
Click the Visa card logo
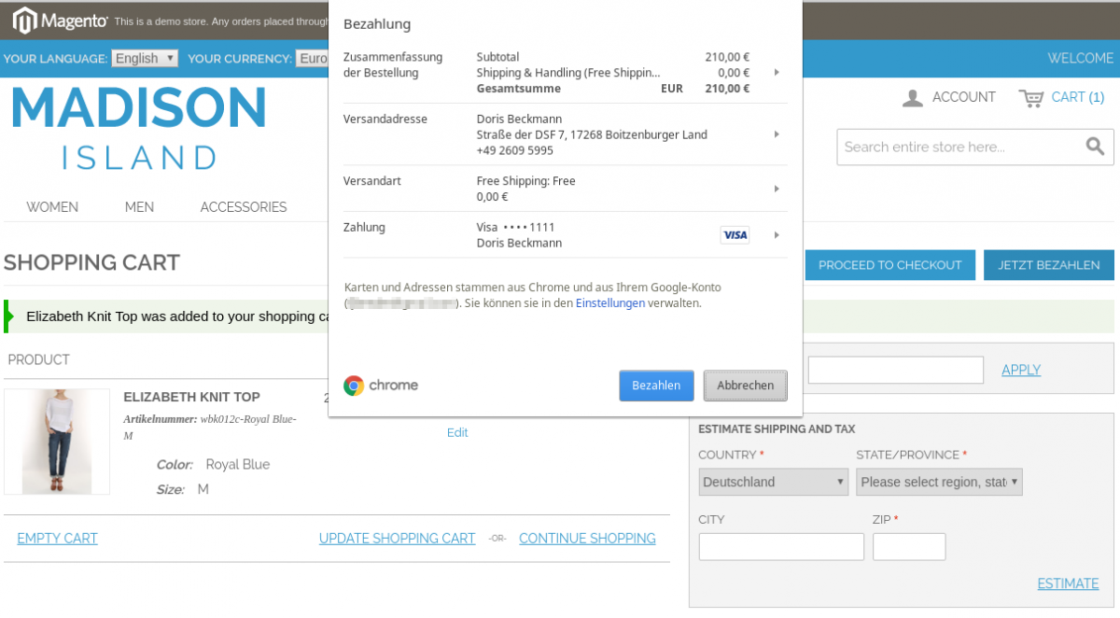(735, 235)
